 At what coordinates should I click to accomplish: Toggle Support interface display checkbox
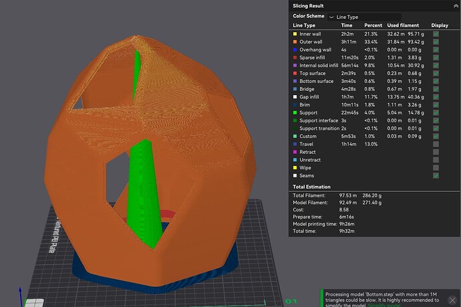436,120
